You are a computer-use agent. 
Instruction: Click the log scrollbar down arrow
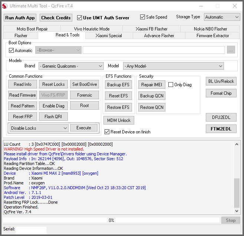coord(237,211)
